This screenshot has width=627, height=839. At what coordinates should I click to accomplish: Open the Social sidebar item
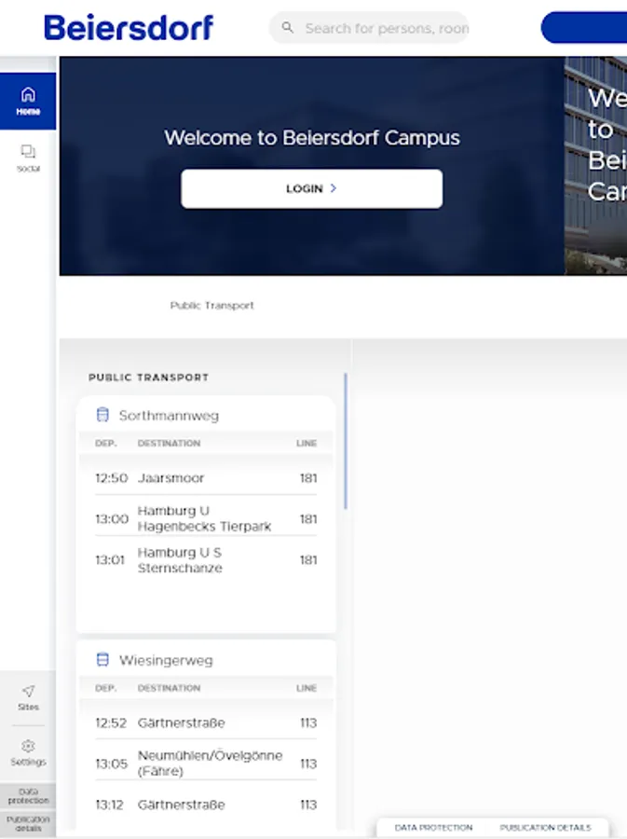(28, 158)
